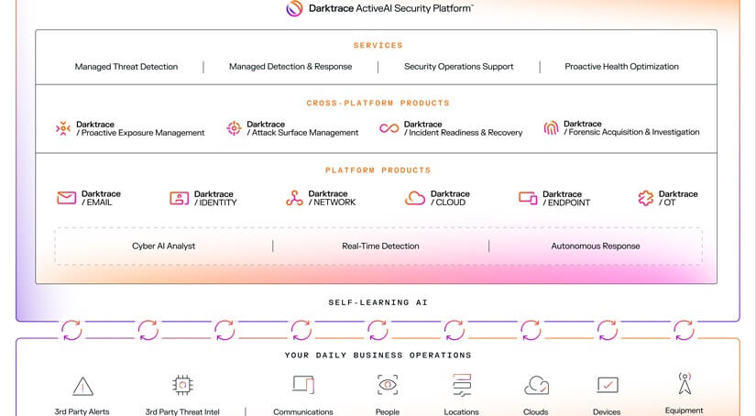Click the Clouds caption
This screenshot has width=756, height=416.
pos(536,411)
